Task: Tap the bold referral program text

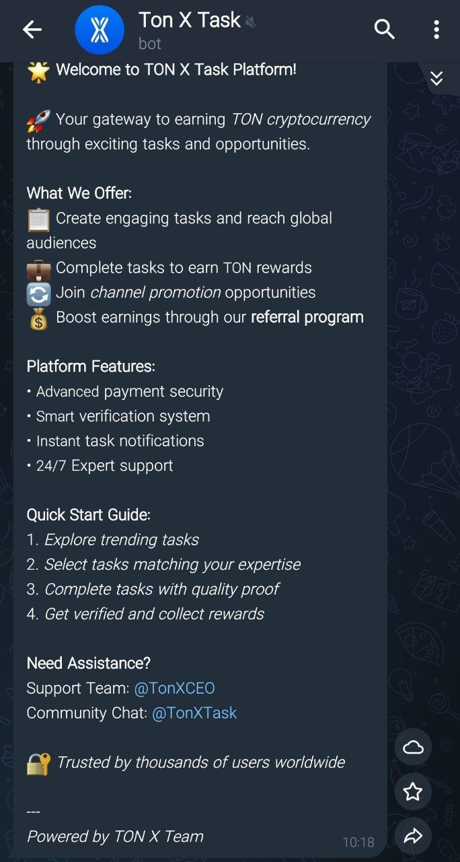Action: pyautogui.click(x=307, y=317)
